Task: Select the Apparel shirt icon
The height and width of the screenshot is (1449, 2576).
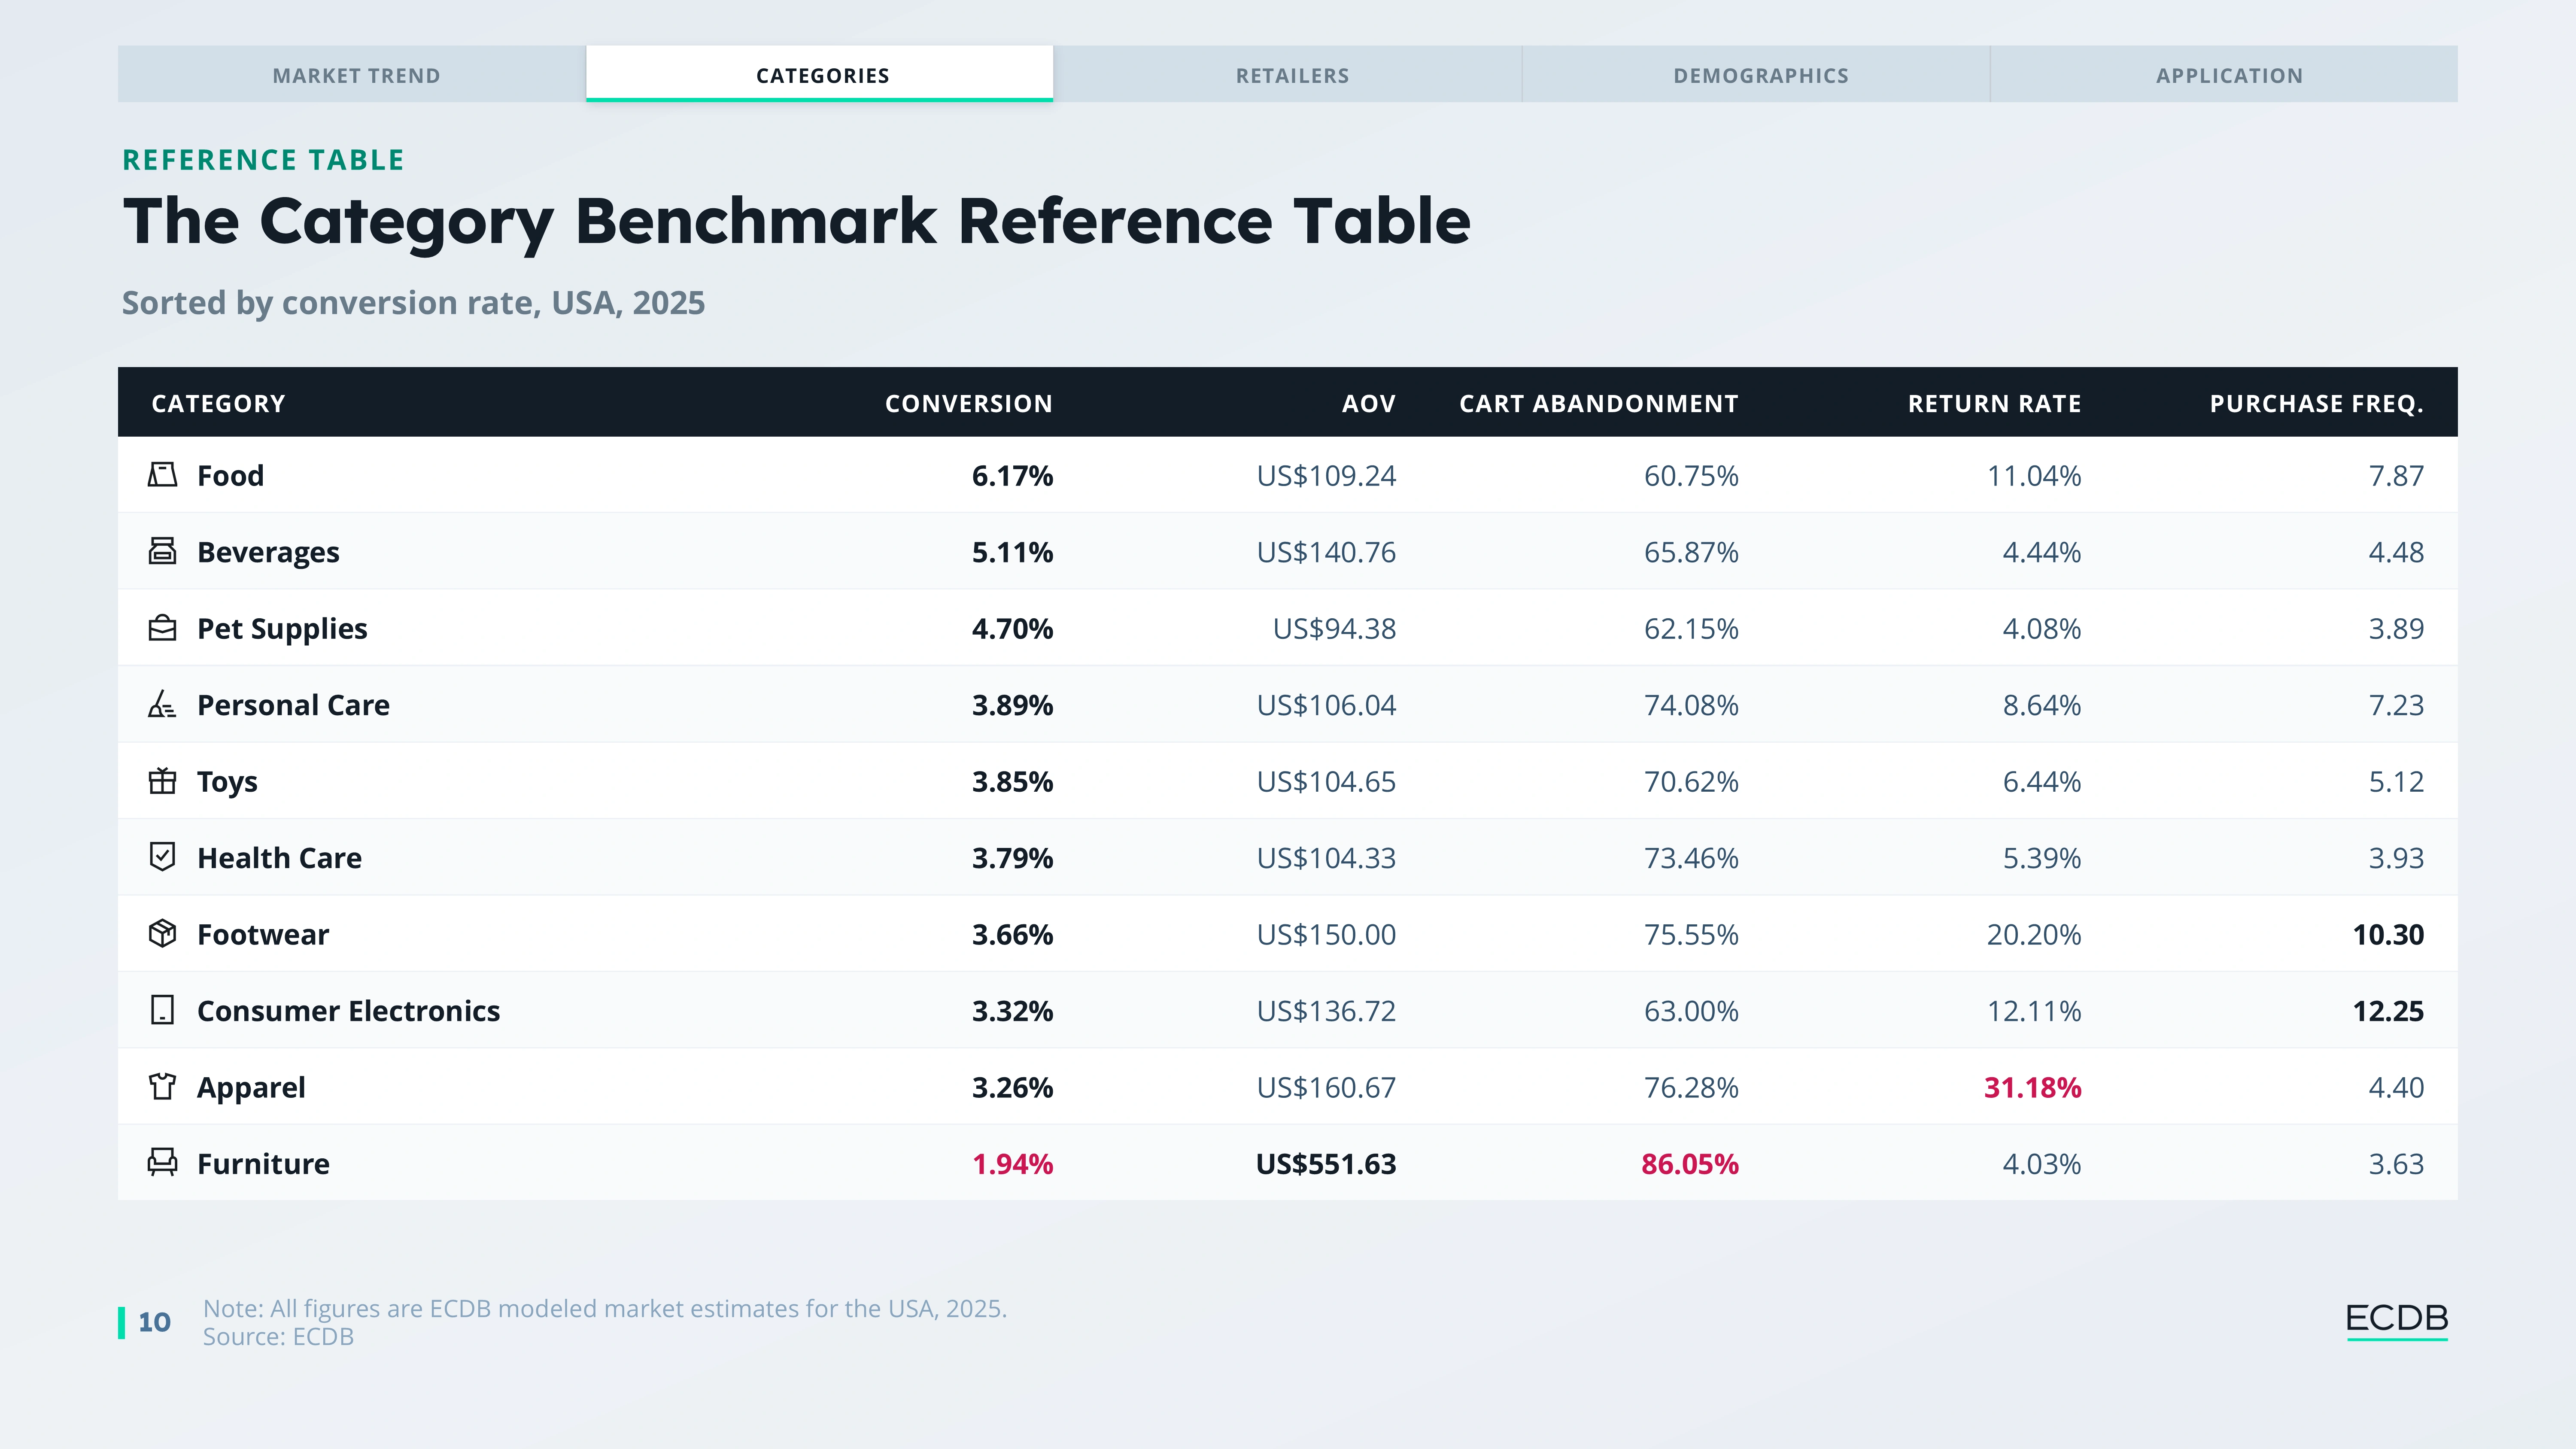Action: pyautogui.click(x=162, y=1086)
